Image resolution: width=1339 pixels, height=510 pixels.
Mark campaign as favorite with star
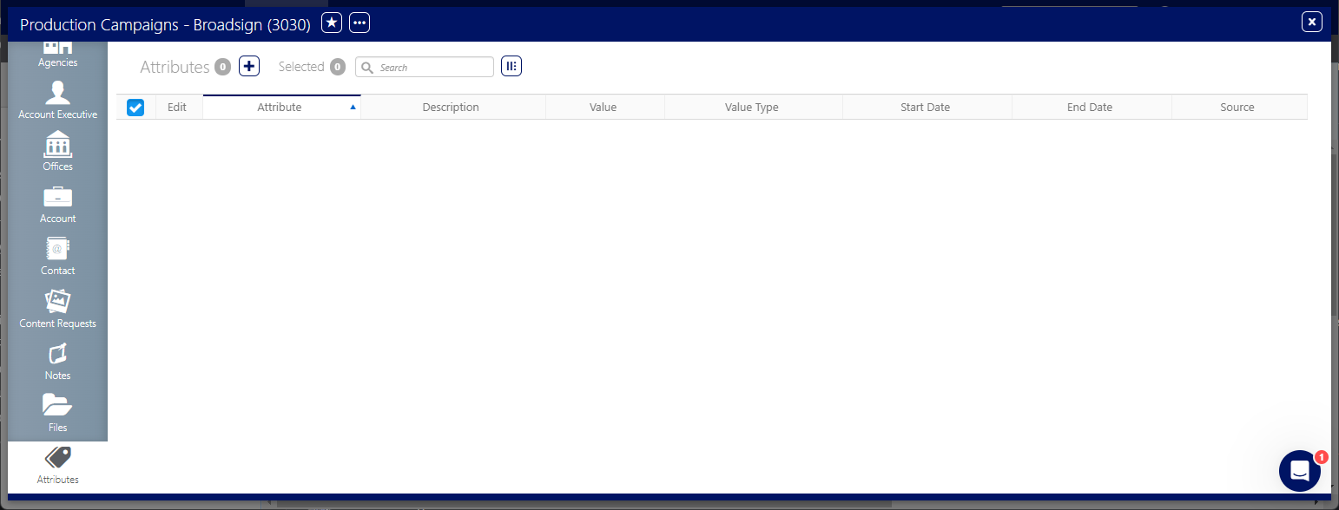332,23
